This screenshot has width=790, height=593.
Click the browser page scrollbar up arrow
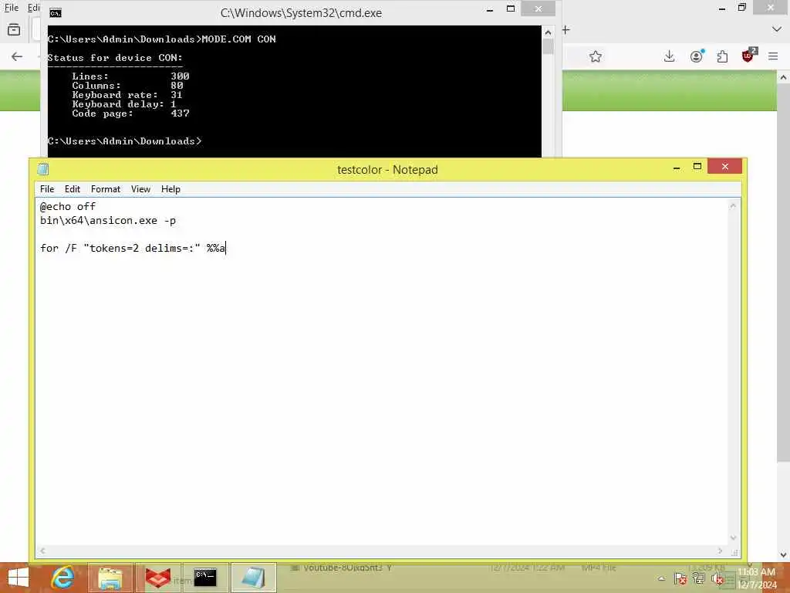[783, 78]
